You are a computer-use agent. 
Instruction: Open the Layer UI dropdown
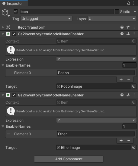pyautogui.click(x=112, y=19)
